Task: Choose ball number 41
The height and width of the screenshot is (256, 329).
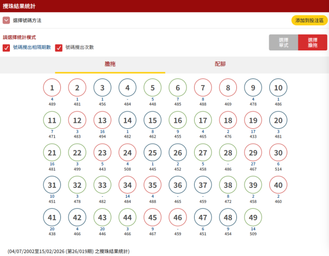Action: (52, 218)
